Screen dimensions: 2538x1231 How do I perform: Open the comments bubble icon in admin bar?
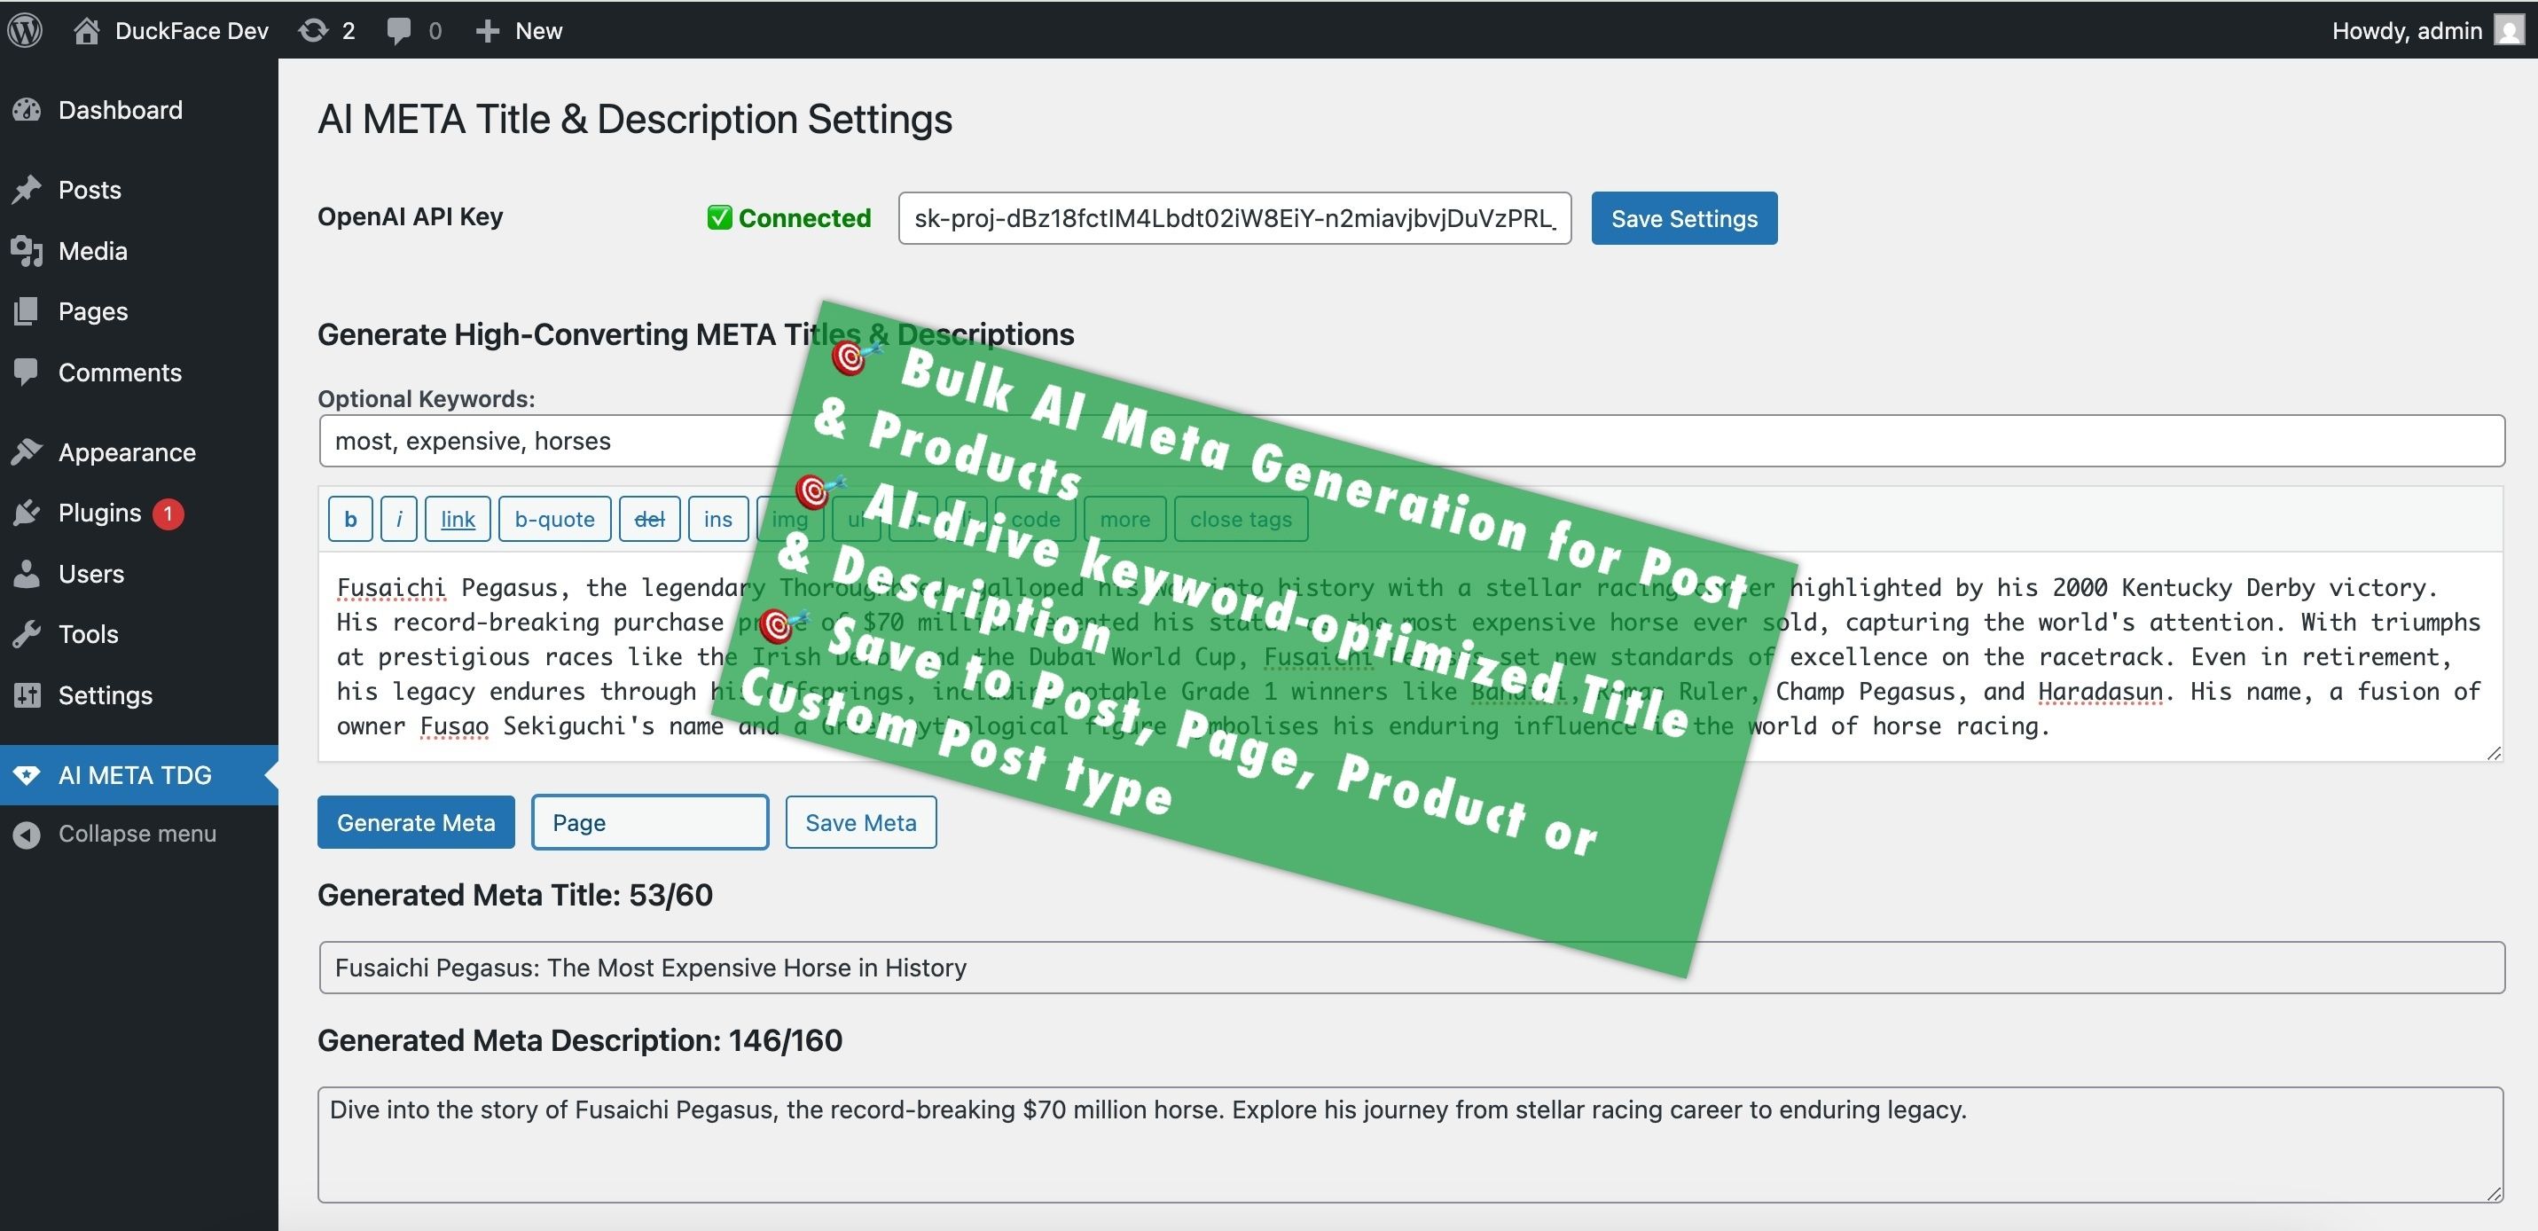coord(398,30)
